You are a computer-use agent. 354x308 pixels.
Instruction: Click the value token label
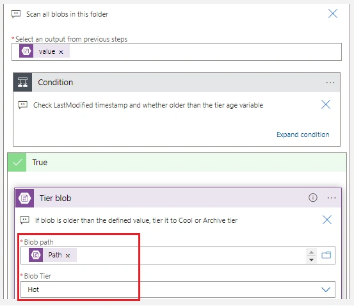coord(47,51)
